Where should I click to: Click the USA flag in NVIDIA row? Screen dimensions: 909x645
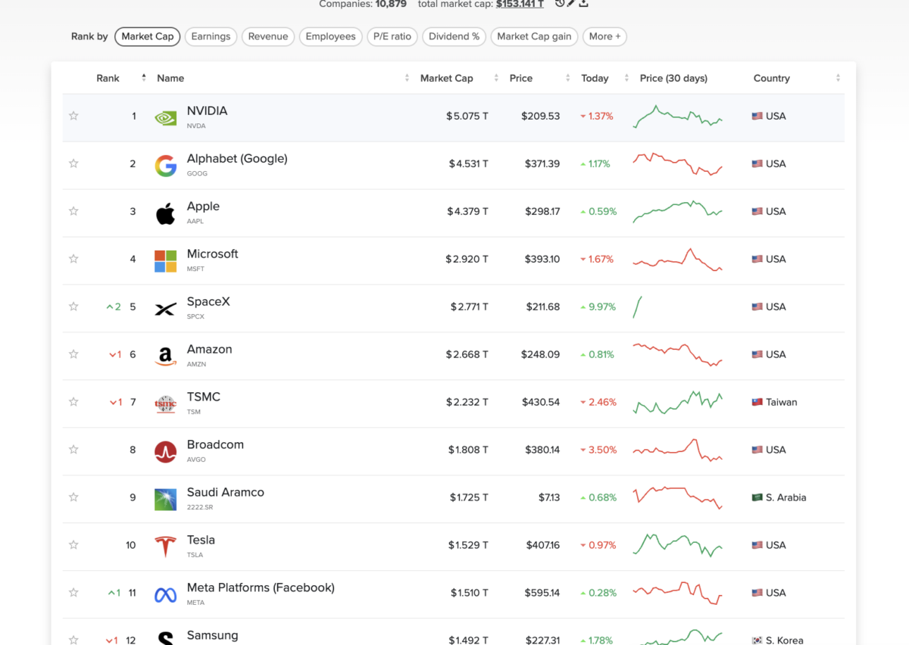pos(757,116)
